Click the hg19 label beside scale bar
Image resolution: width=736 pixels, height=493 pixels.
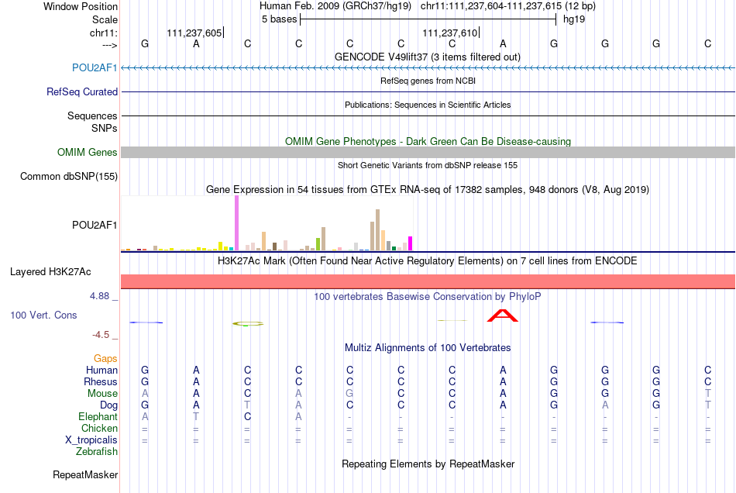pyautogui.click(x=574, y=19)
